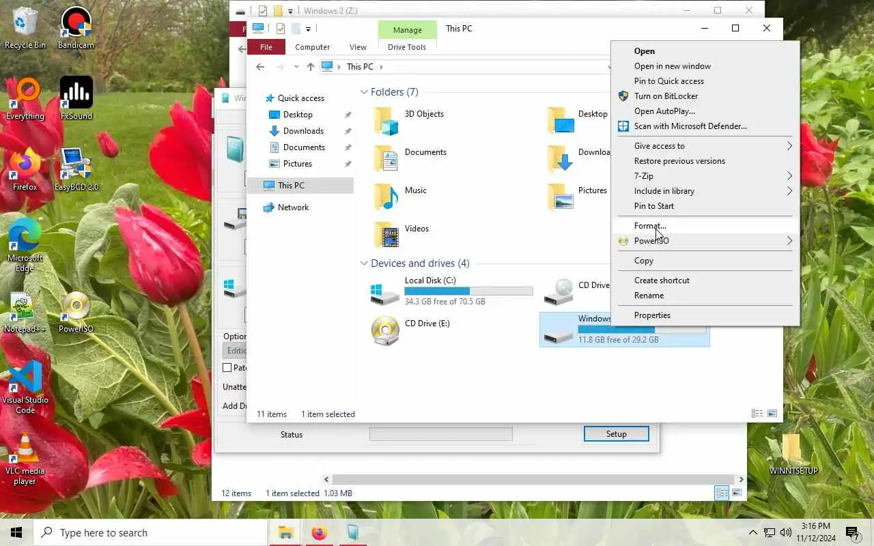Open the PowerISO desktop shortcut

[x=76, y=312]
